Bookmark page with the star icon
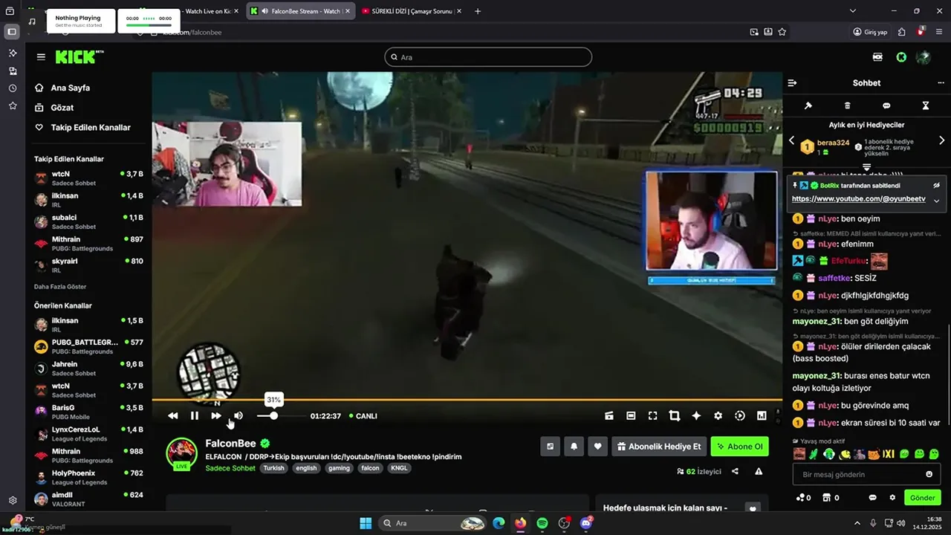The image size is (951, 535). click(x=782, y=32)
